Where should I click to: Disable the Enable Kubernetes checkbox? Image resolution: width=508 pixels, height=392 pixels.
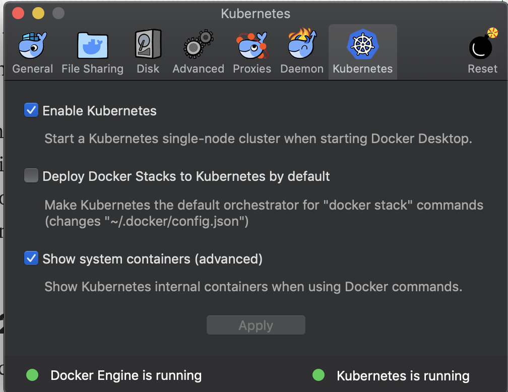pos(31,110)
